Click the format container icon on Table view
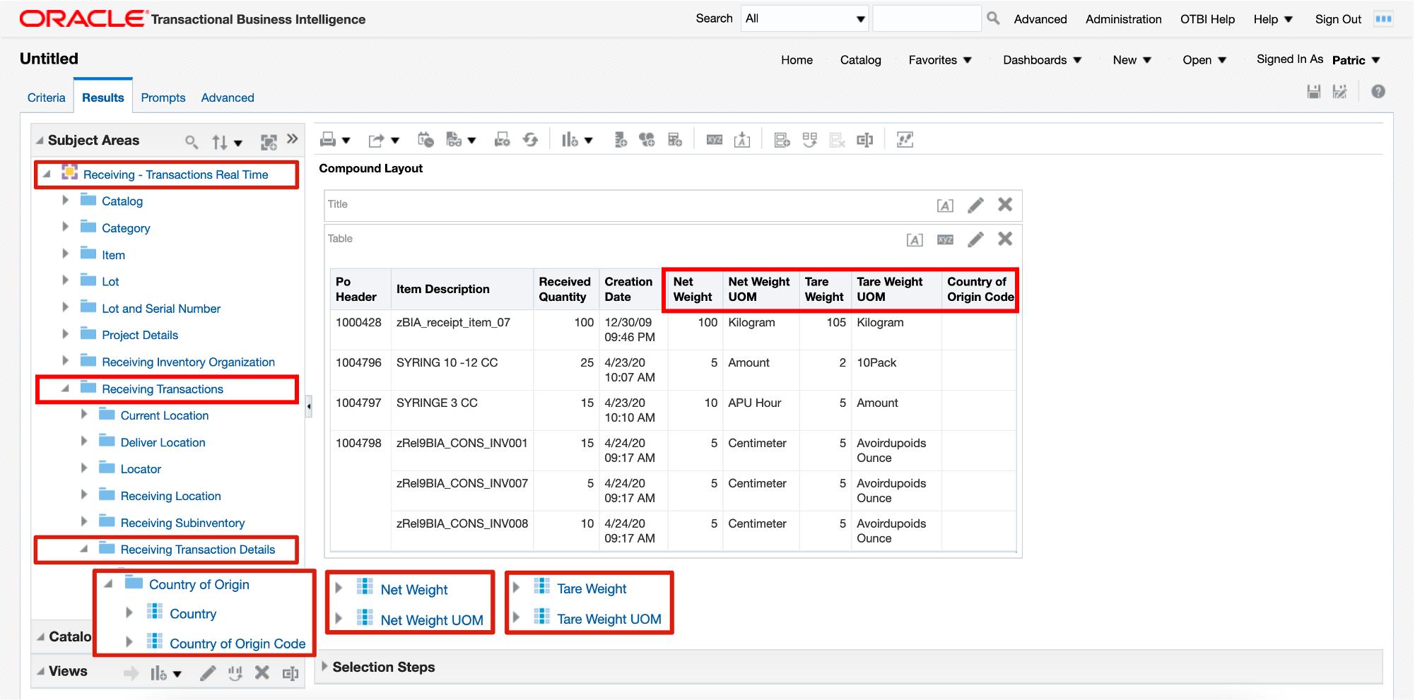The width and height of the screenshot is (1415, 700). 915,240
